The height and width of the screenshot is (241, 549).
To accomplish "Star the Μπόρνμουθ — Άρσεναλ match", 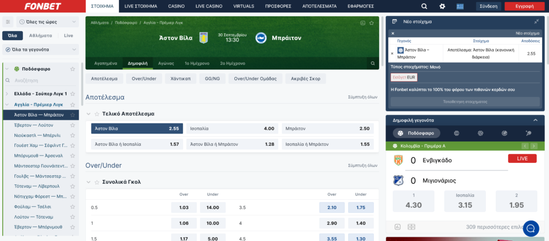I will (72, 156).
